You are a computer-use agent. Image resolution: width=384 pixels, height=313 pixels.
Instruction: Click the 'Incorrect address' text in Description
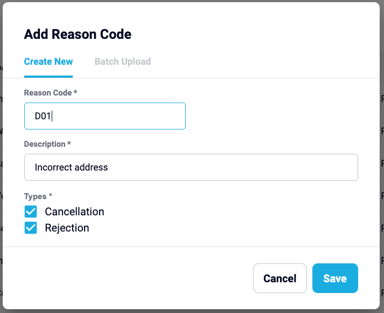71,167
